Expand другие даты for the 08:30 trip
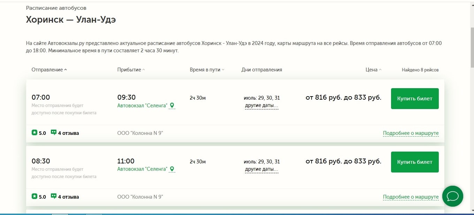Viewport: 474px width, 215px height. tap(261, 169)
